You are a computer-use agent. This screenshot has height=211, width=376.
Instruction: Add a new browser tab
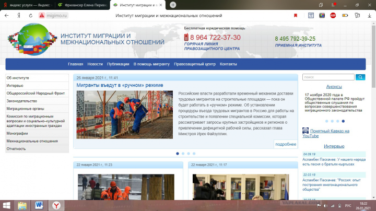[173, 5]
